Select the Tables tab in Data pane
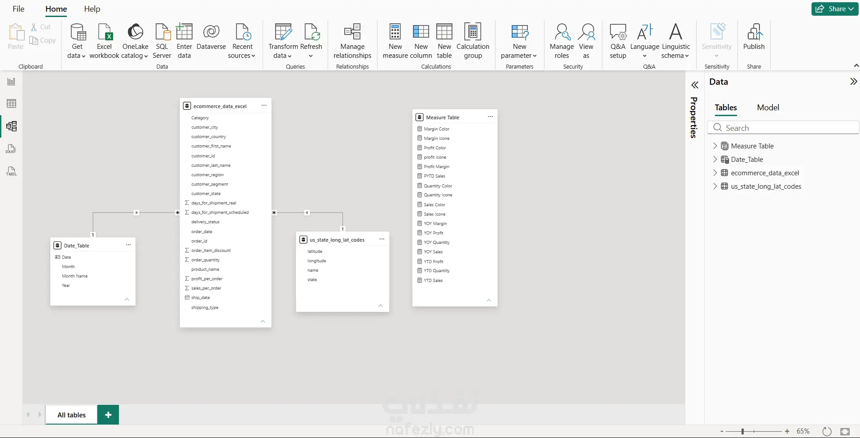Screen dimensions: 860x438 (x=726, y=108)
